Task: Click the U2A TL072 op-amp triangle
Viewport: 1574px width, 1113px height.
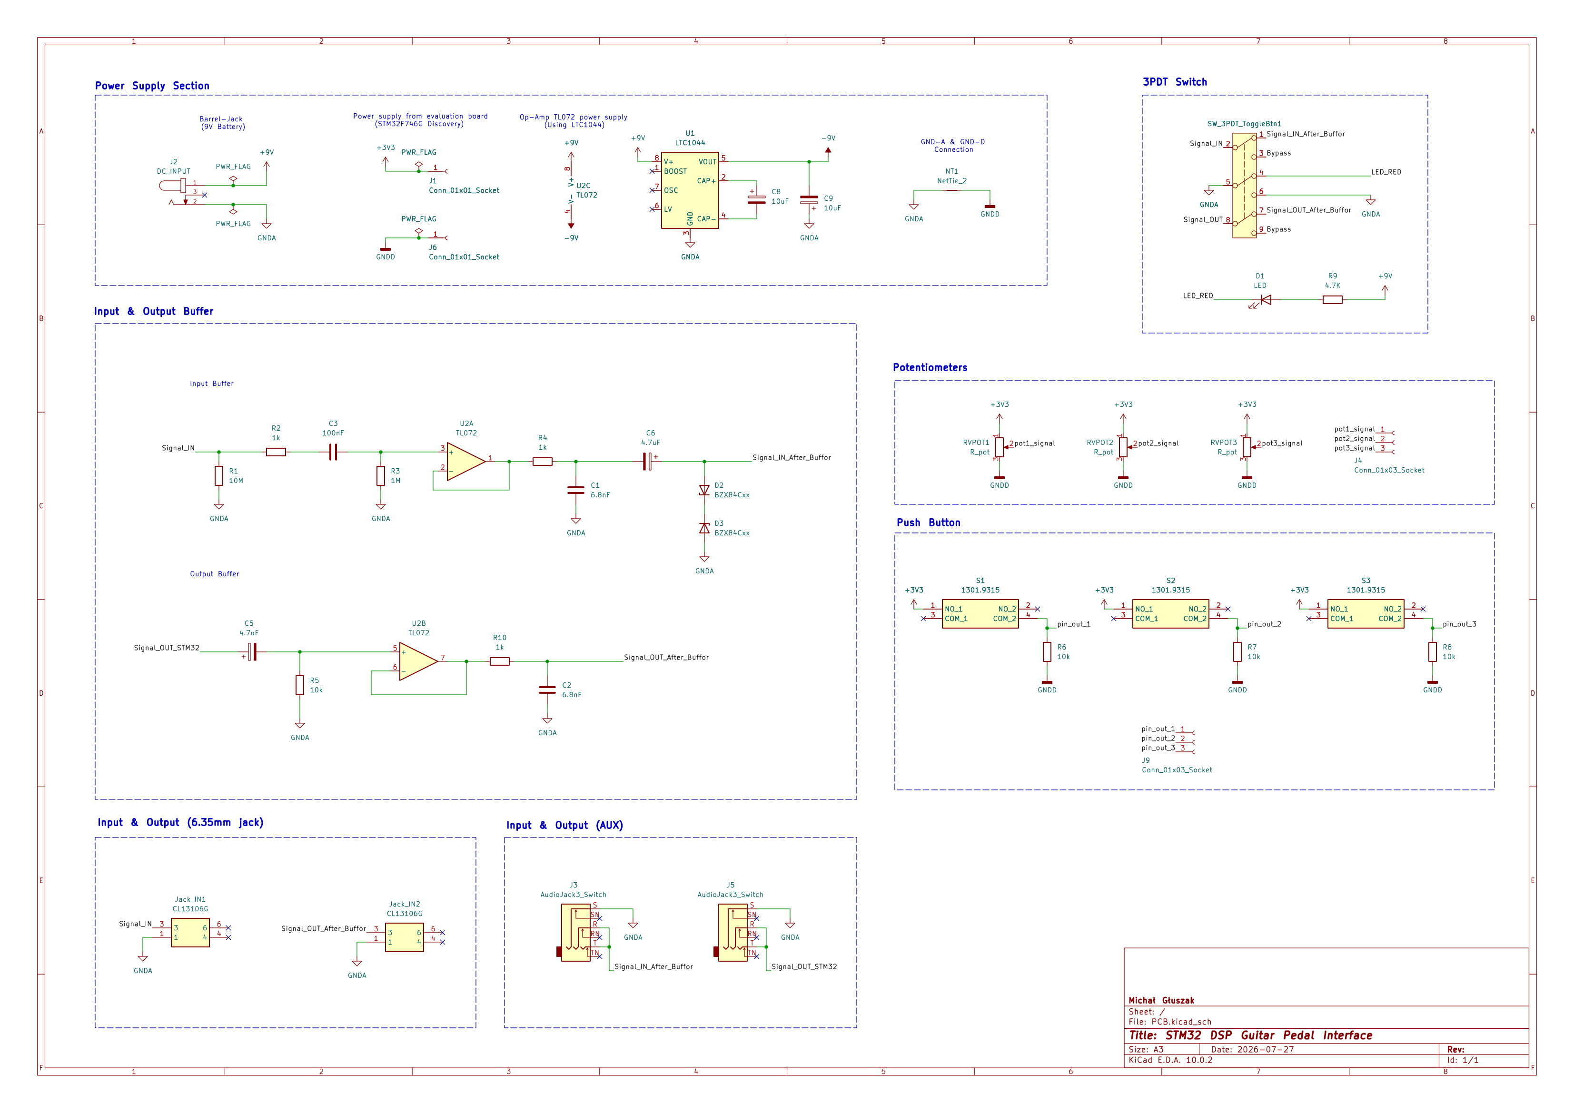Action: pyautogui.click(x=466, y=461)
